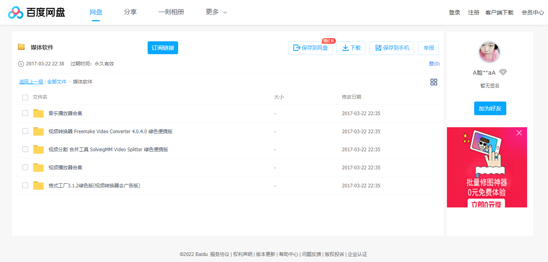Screen dimensions: 548x262
Task: Check the 视频播放器合集 row checkbox
Action: 25,167
